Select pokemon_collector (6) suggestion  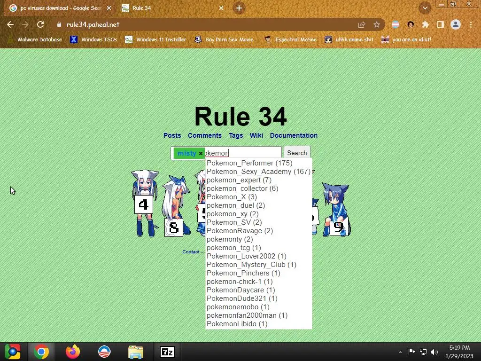[x=259, y=188]
